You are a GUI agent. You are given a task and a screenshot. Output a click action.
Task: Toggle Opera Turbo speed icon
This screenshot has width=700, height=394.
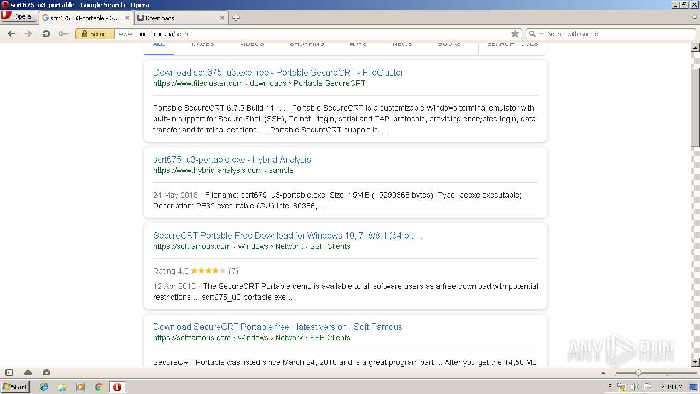[x=46, y=373]
